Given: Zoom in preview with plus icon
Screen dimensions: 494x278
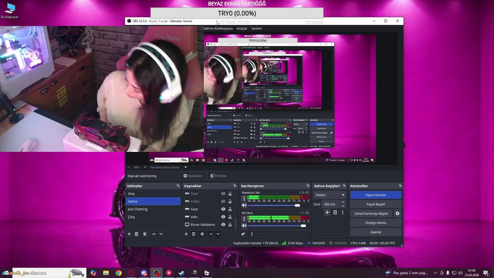Looking at the screenshot, I should click(x=145, y=167).
